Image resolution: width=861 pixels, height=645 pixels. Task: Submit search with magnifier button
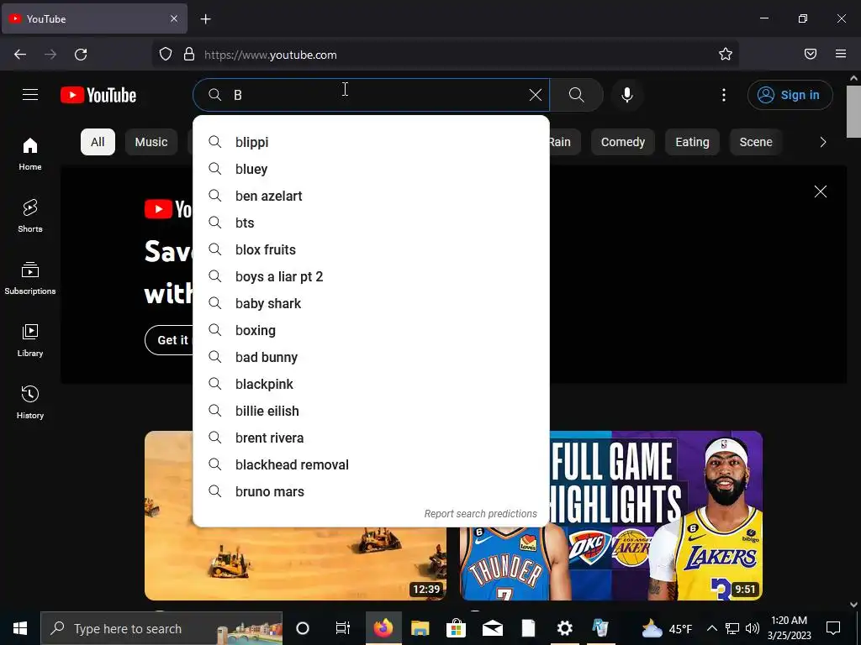(577, 95)
